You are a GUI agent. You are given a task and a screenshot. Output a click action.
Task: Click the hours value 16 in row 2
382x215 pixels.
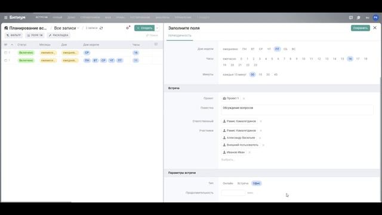pos(136,53)
